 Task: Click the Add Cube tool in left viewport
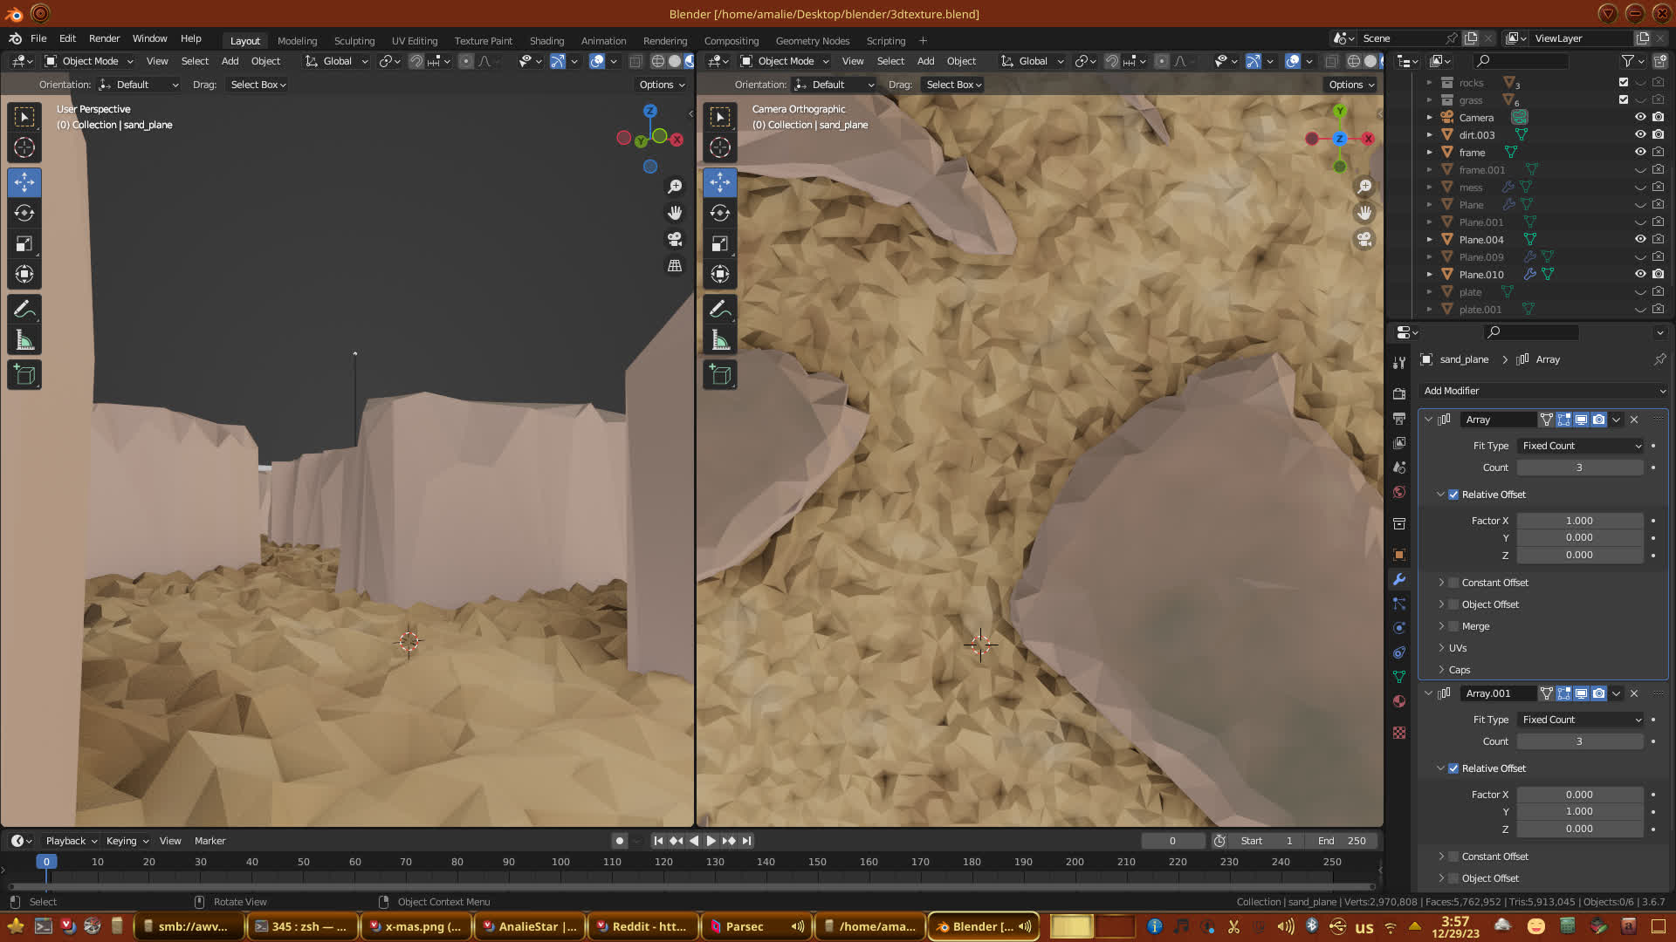(x=24, y=375)
